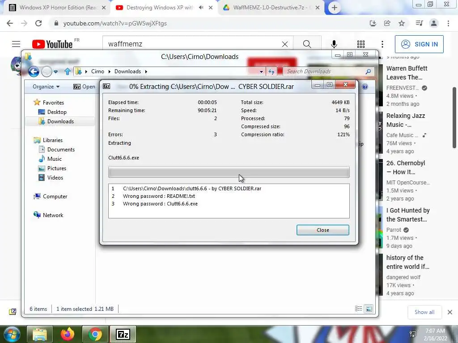Open recent pages dropdown arrow in Explorer
The image size is (458, 343).
click(55, 72)
